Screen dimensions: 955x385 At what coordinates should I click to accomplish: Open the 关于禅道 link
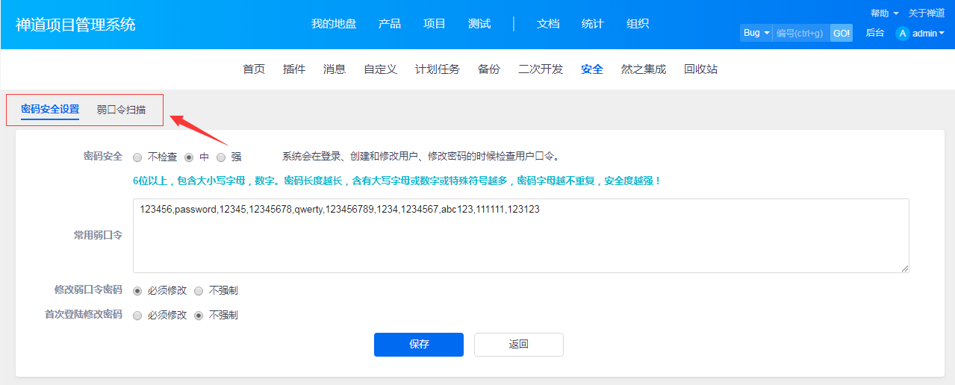pyautogui.click(x=926, y=13)
